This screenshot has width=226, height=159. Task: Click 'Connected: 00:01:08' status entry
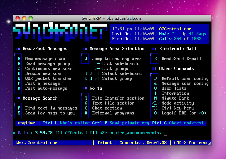pos(143,143)
